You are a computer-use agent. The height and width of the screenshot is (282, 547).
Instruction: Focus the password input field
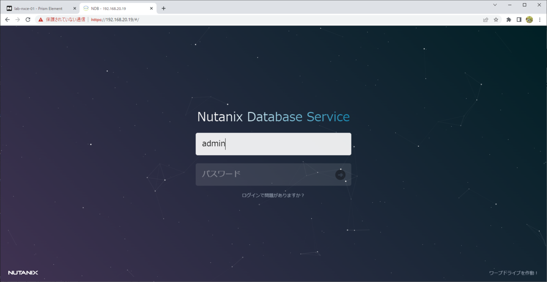click(x=273, y=174)
